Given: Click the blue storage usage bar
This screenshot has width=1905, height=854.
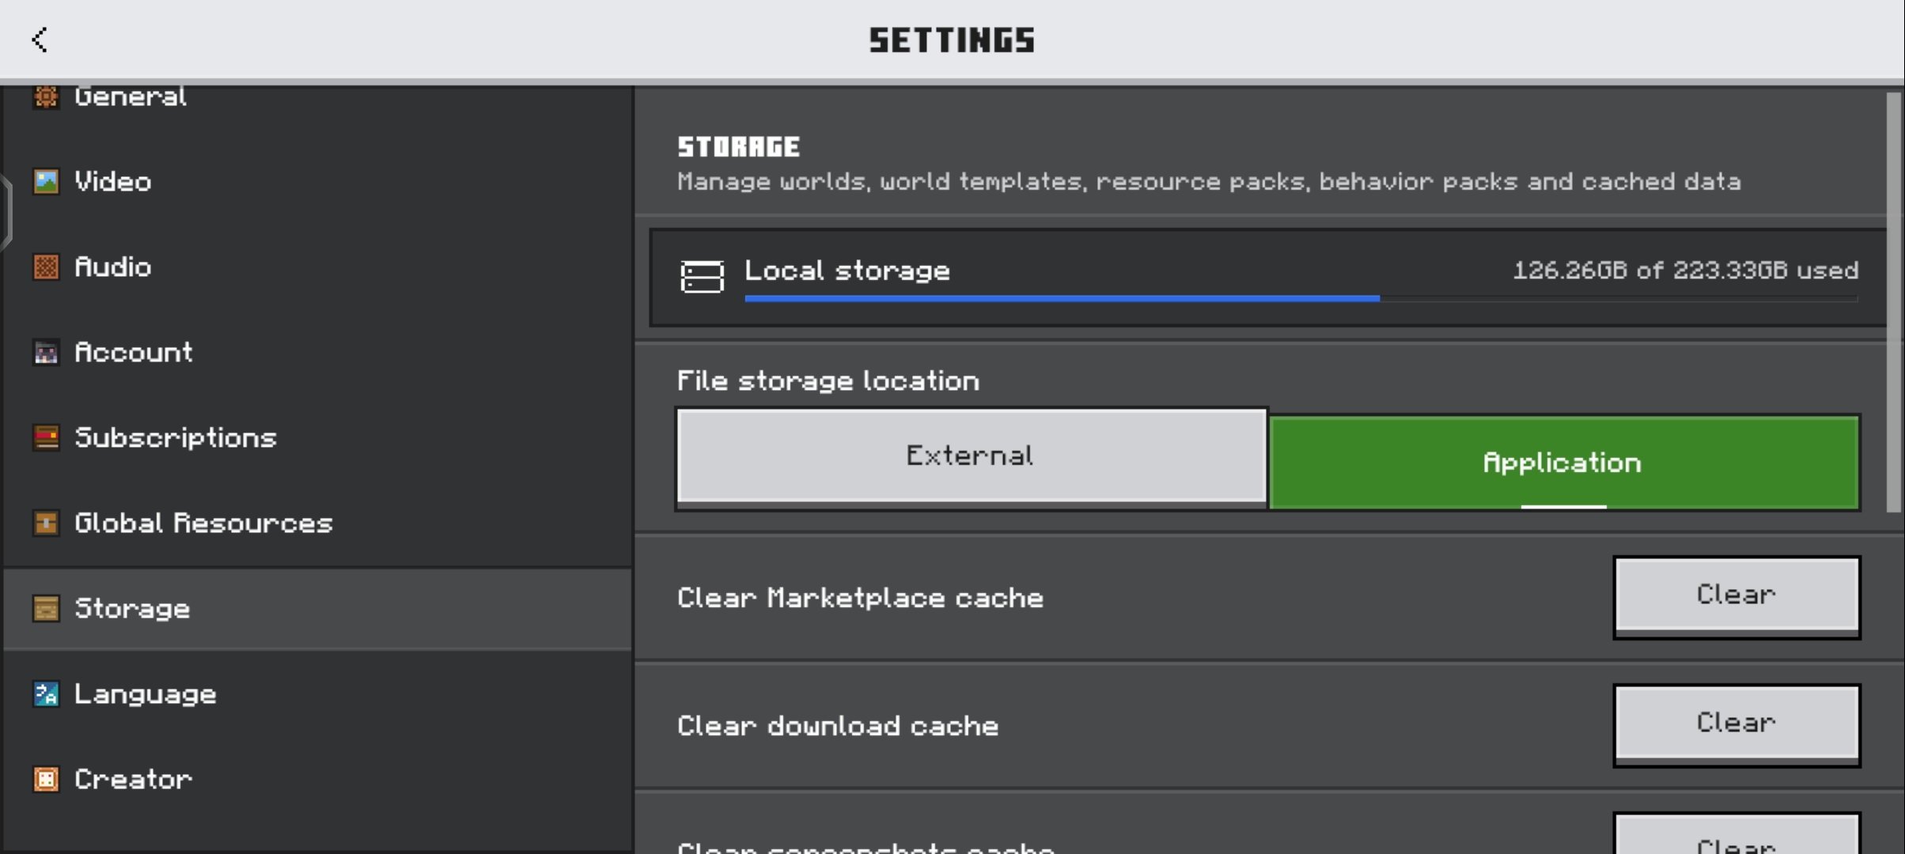Looking at the screenshot, I should click(x=1062, y=298).
